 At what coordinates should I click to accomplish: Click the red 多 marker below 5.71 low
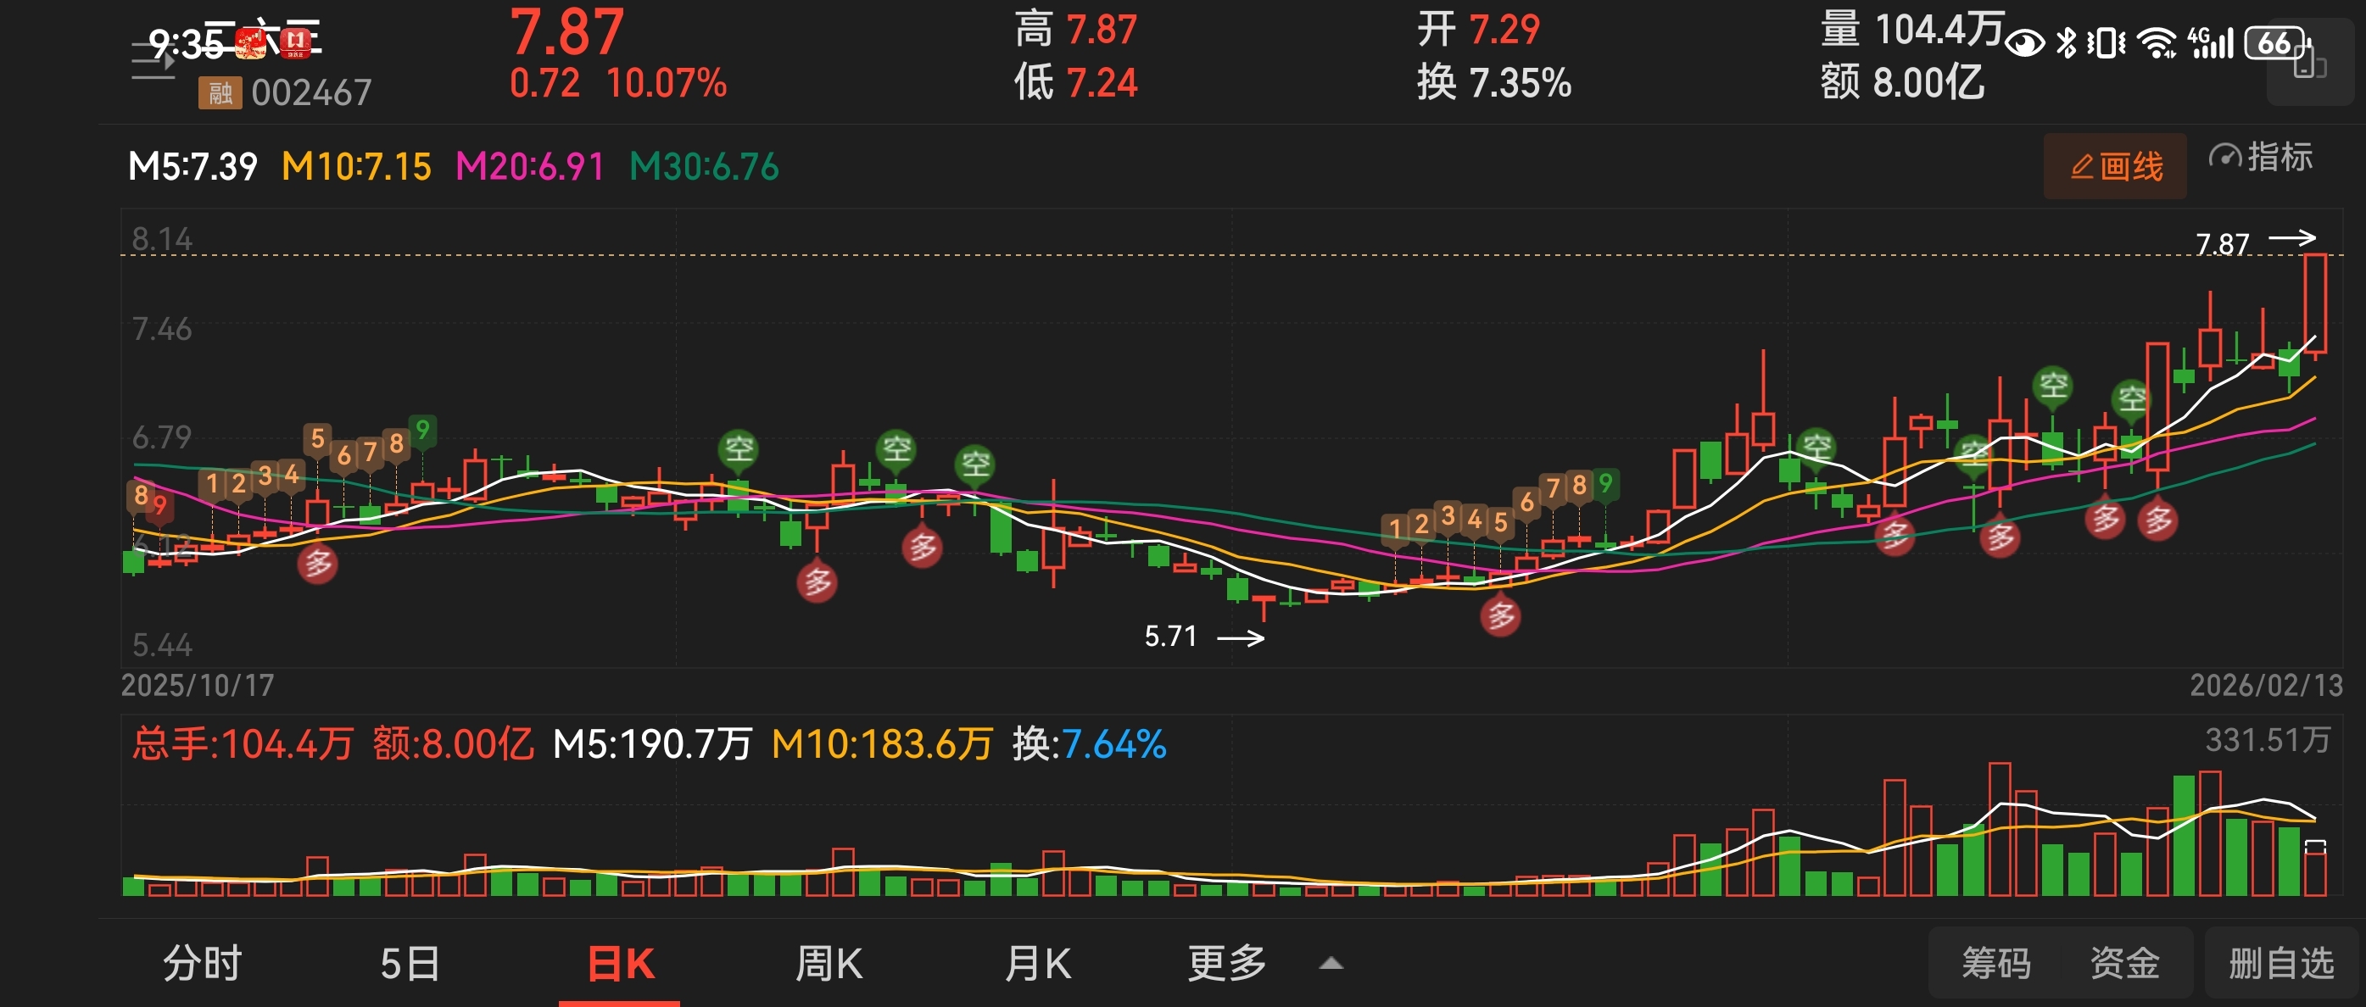(1500, 616)
